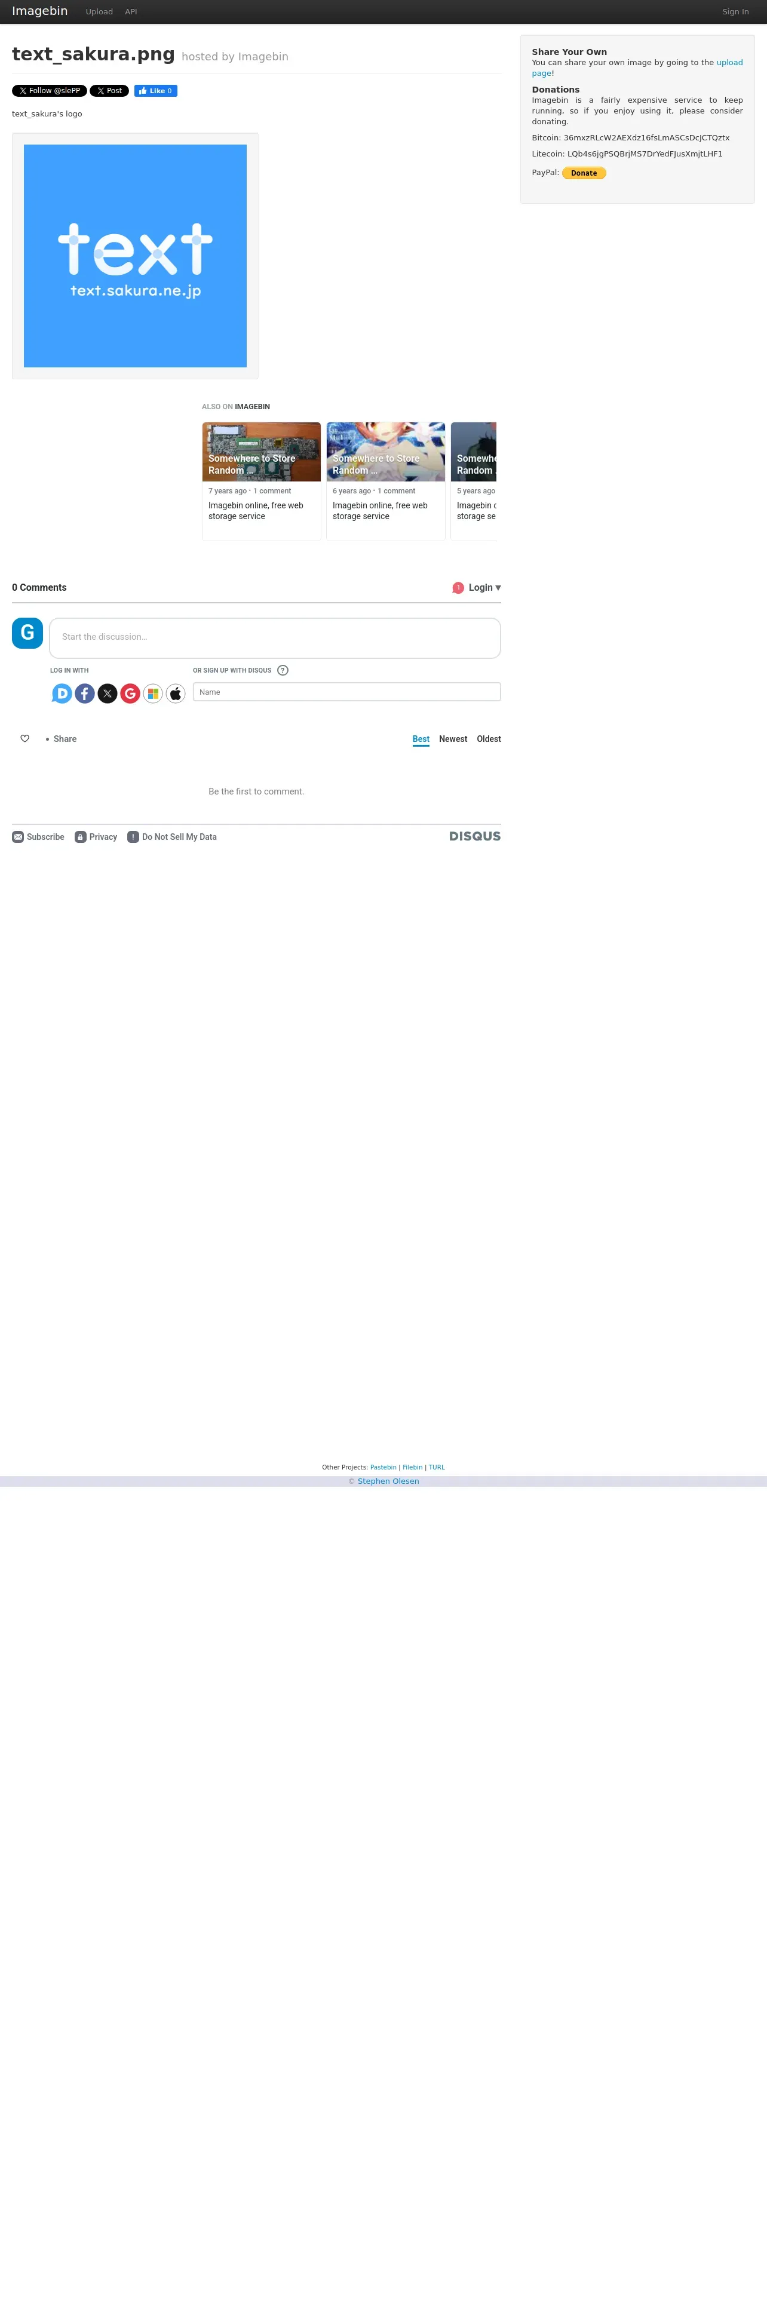The width and height of the screenshot is (767, 2301).
Task: Open the Disqus sign-up help question mark
Action: click(x=283, y=670)
